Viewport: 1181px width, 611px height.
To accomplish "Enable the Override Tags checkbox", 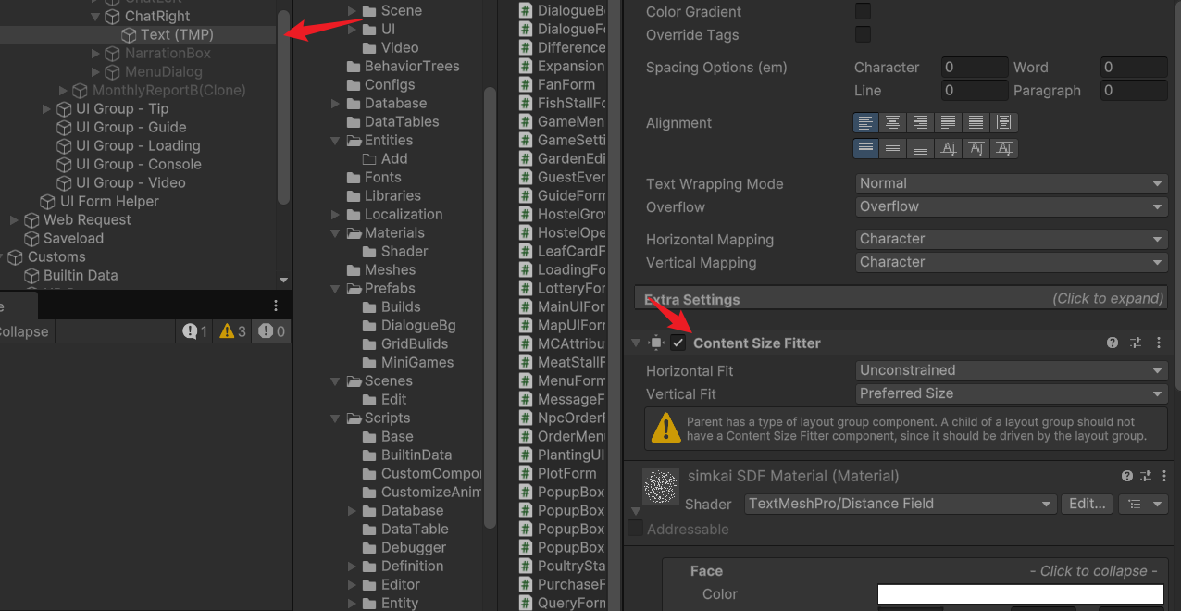I will (863, 34).
